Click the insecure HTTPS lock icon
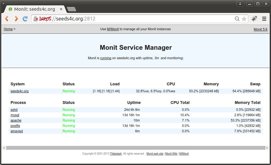 pyautogui.click(x=36, y=19)
